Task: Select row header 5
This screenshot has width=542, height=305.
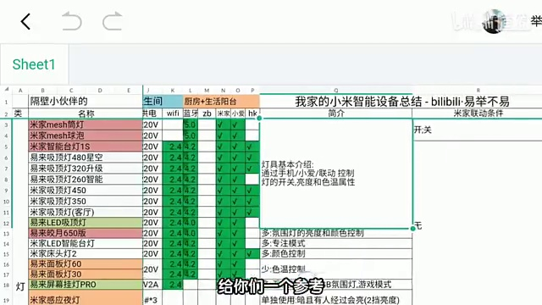Action: (6, 147)
